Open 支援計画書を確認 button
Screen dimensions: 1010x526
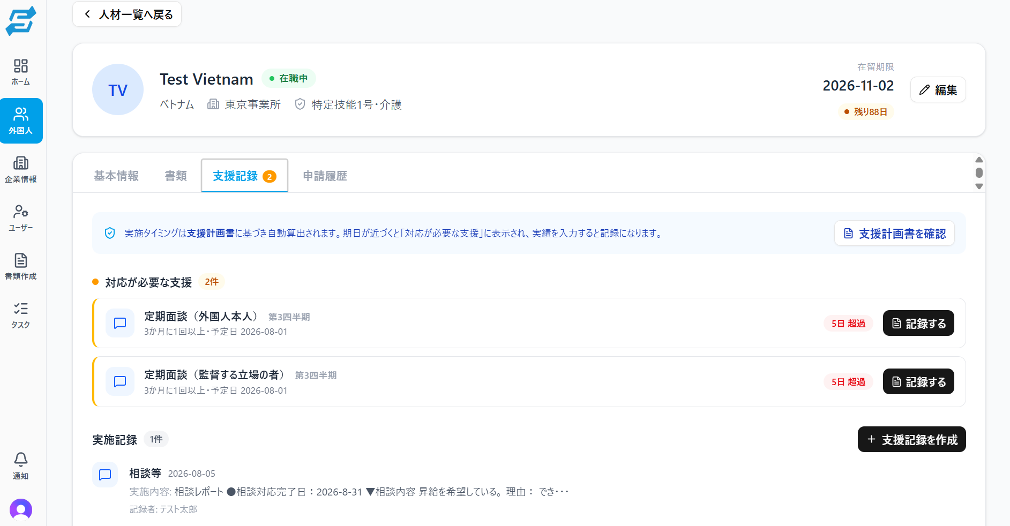[894, 233]
